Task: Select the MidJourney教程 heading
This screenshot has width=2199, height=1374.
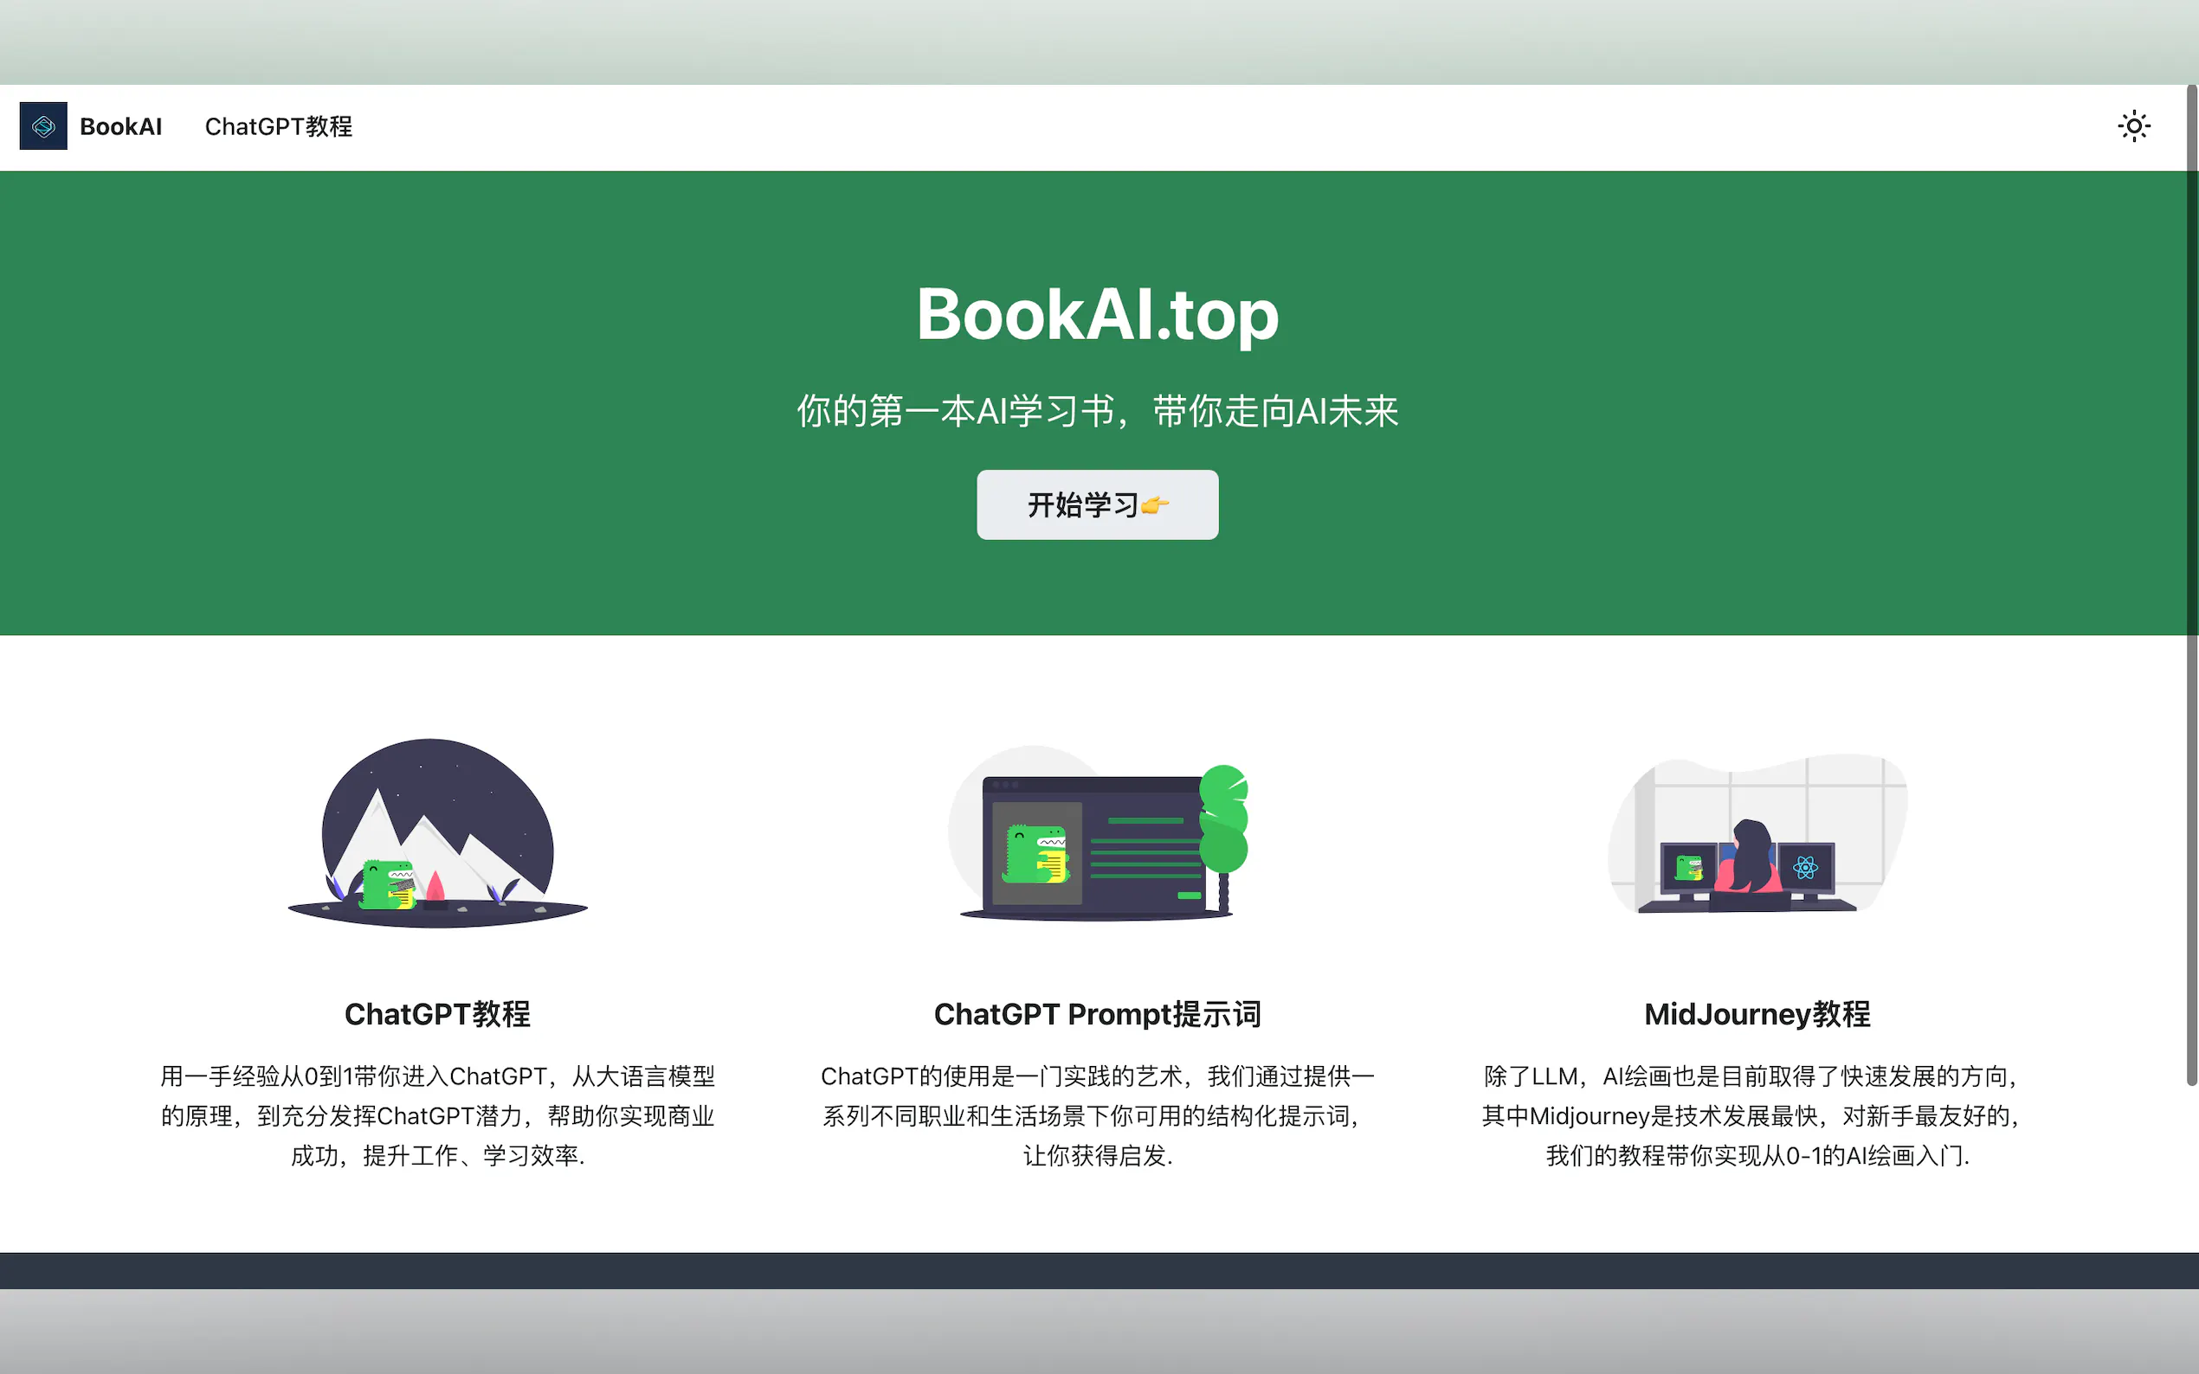Action: (x=1757, y=1014)
